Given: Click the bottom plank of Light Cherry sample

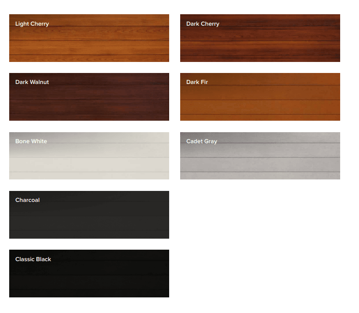Looking at the screenshot, I should tap(89, 58).
